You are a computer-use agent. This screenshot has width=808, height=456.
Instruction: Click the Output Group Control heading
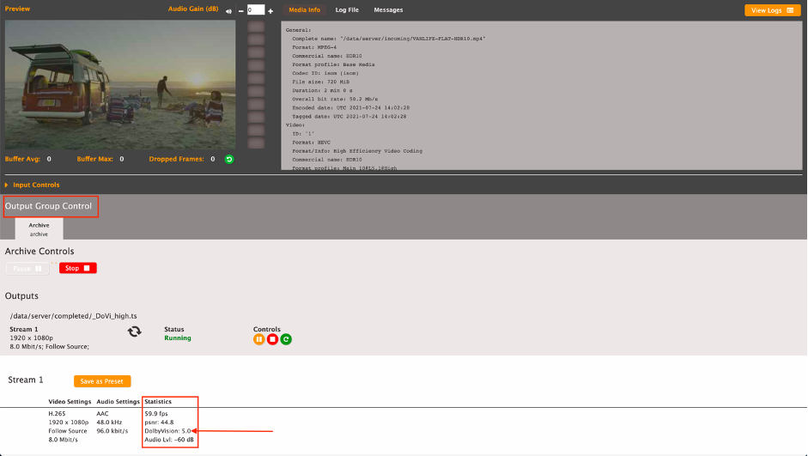click(48, 206)
